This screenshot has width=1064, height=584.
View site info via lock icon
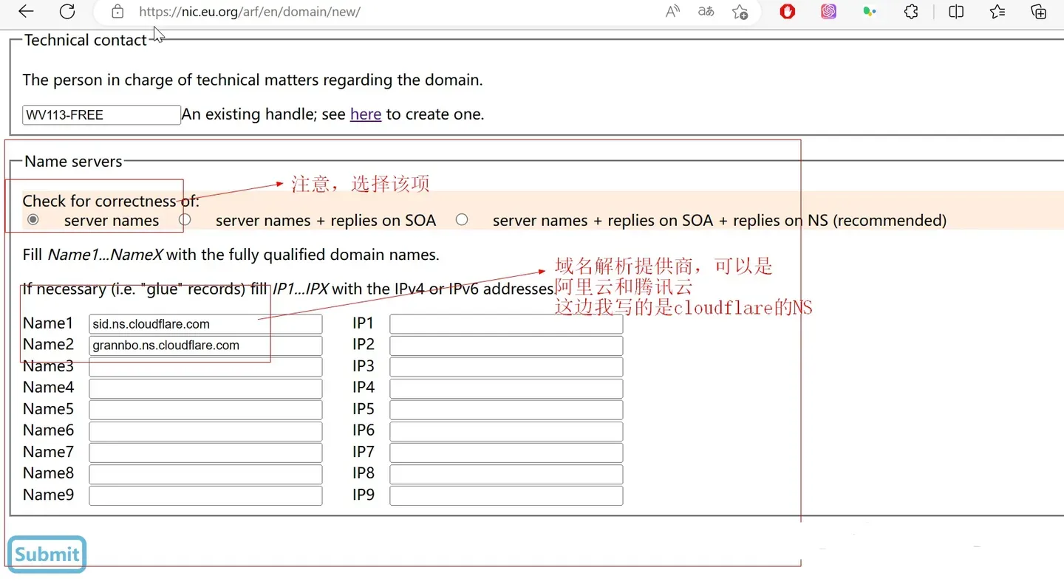coord(117,12)
